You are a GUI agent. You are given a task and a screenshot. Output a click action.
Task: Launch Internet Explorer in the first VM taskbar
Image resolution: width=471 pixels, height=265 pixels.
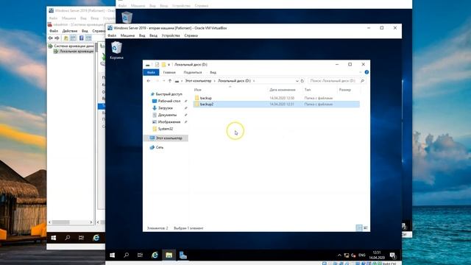click(x=96, y=238)
